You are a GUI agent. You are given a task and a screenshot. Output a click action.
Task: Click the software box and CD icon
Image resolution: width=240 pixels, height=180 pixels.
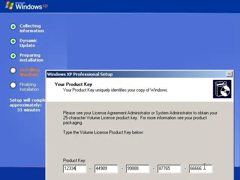click(222, 89)
